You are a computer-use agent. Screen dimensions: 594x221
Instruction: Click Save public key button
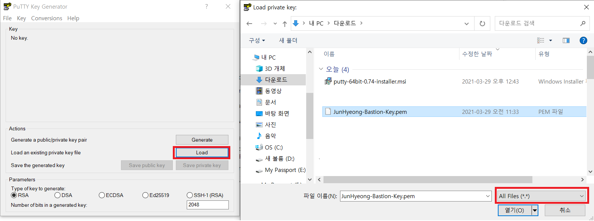click(147, 165)
